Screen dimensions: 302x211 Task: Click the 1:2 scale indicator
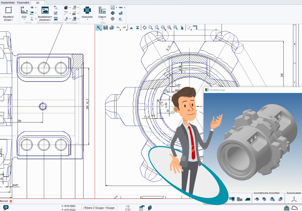(128, 206)
